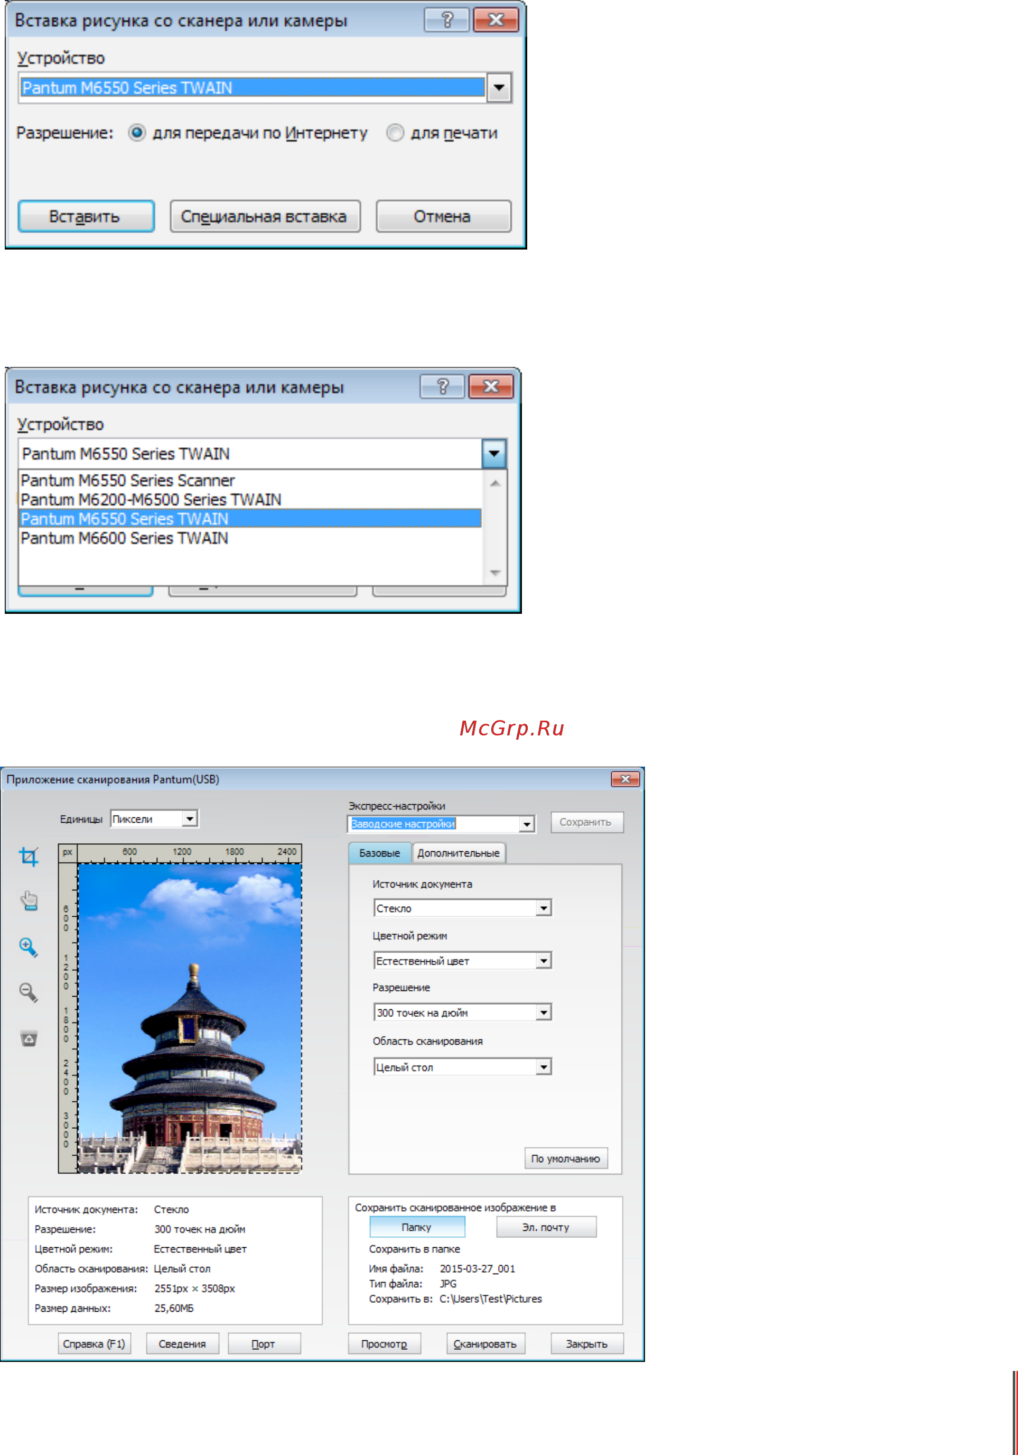
Task: Close the Pantum scanning application window
Action: click(625, 779)
